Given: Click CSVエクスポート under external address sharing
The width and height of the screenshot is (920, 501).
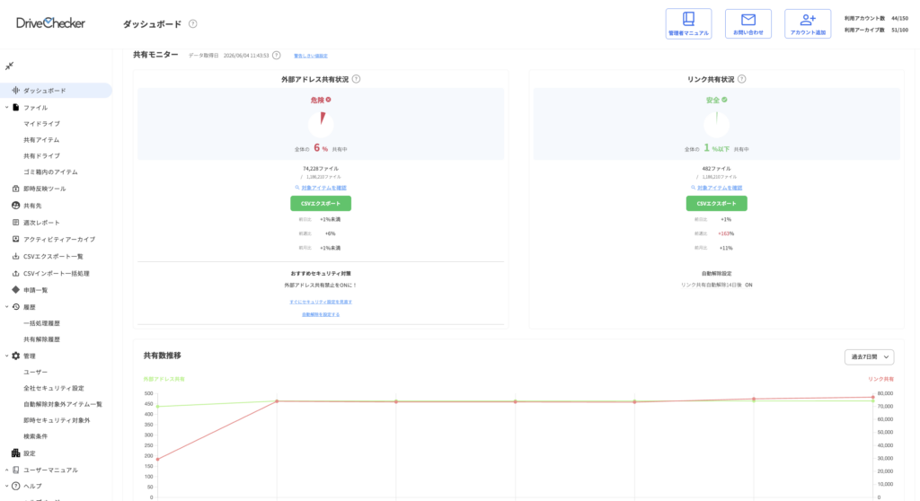Looking at the screenshot, I should 321,203.
